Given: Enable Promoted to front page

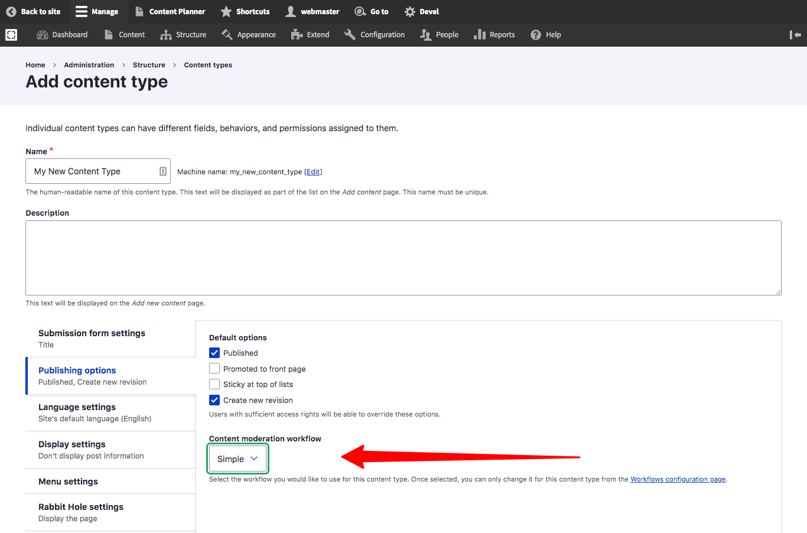Looking at the screenshot, I should (x=214, y=369).
